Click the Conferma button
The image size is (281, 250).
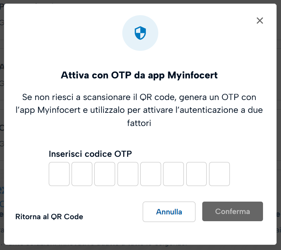pyautogui.click(x=233, y=212)
